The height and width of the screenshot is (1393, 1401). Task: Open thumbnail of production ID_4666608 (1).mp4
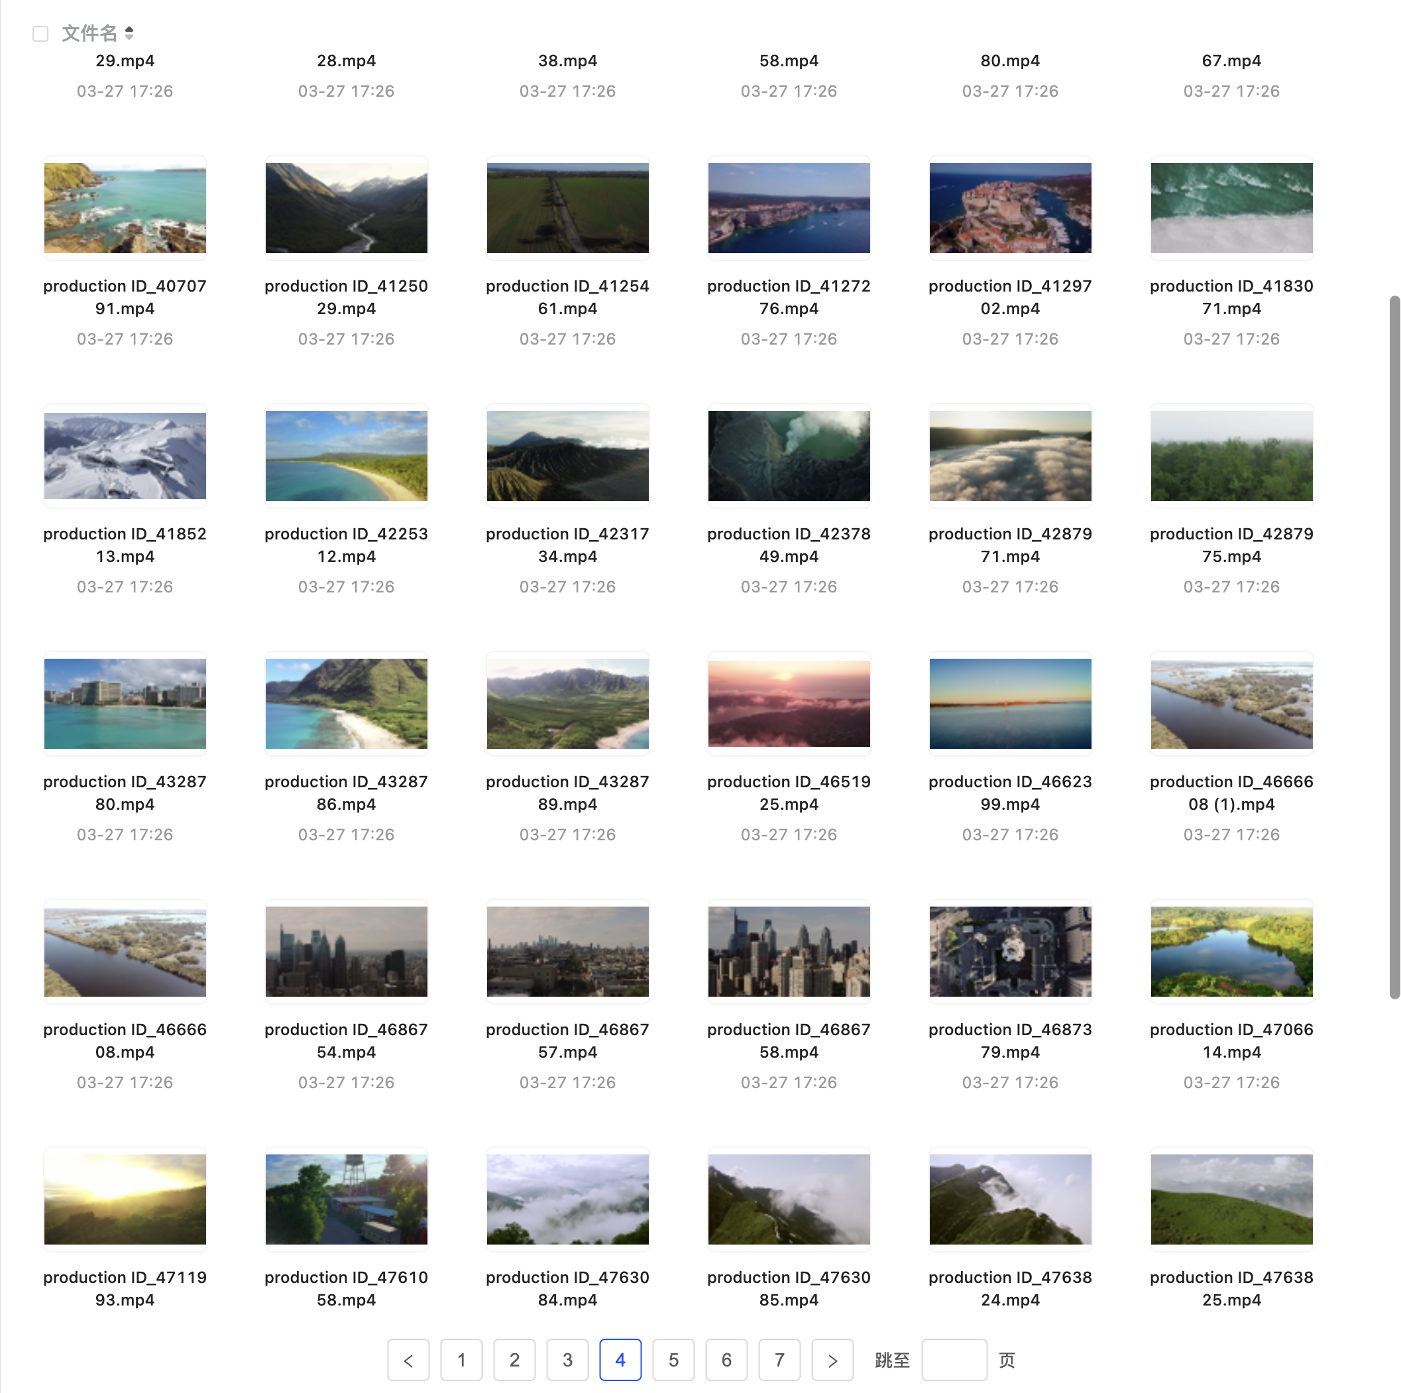coord(1231,703)
